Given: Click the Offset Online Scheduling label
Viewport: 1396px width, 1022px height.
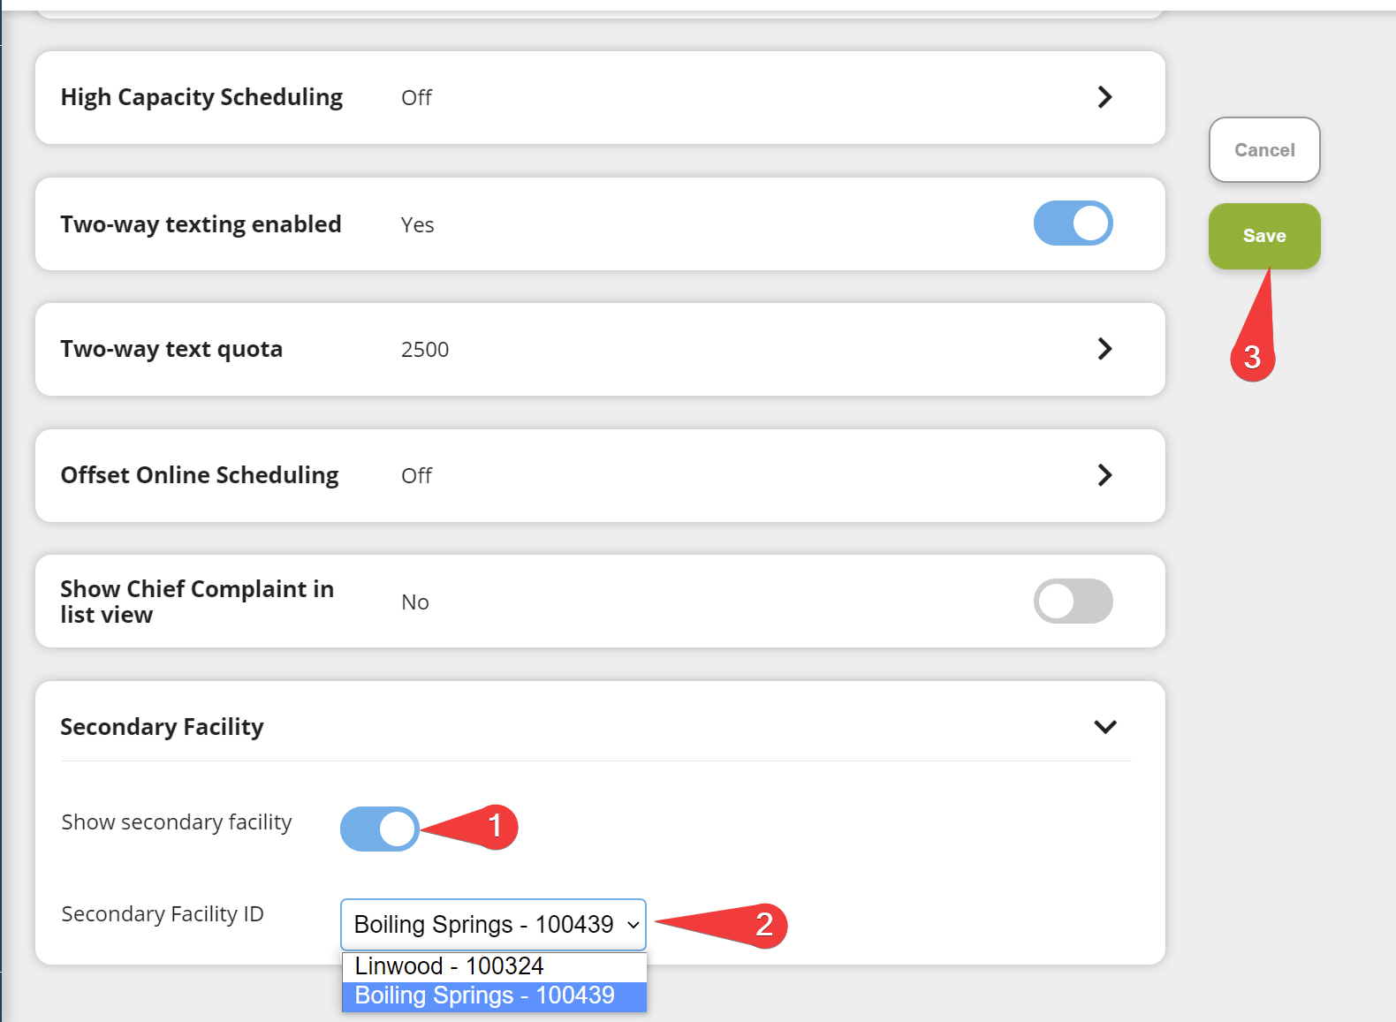Looking at the screenshot, I should pyautogui.click(x=200, y=475).
